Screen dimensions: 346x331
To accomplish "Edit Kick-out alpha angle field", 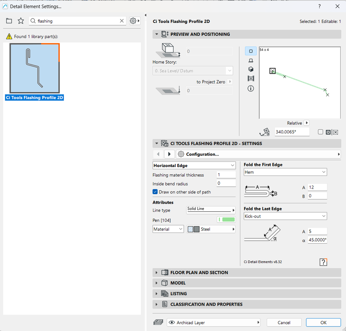I will (317, 240).
